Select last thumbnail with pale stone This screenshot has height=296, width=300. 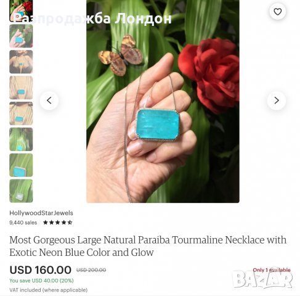tap(21, 191)
